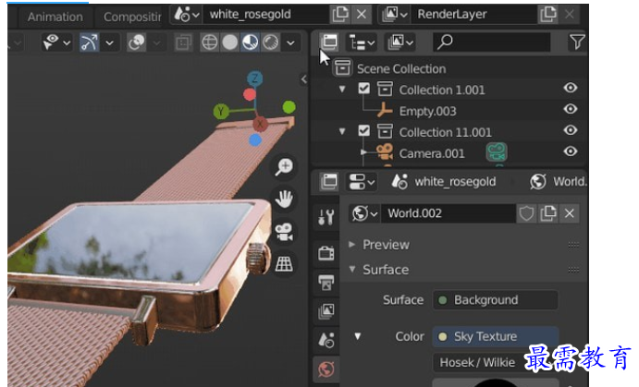The width and height of the screenshot is (639, 387).
Task: Open the Tool properties tab (wrench icon)
Action: 326,218
